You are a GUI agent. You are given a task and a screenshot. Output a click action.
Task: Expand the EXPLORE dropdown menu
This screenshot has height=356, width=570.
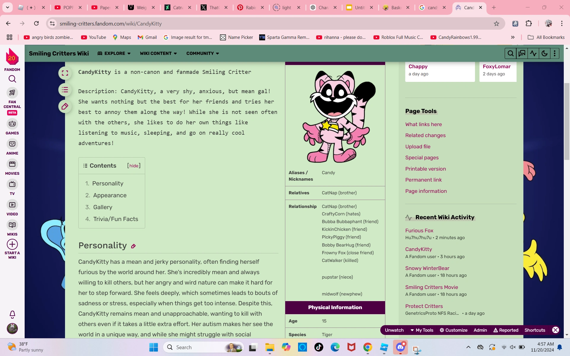(x=114, y=53)
